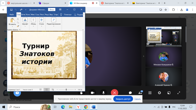Click Страница 1 из 1 status entry
The image size is (196, 110).
coord(14,90)
